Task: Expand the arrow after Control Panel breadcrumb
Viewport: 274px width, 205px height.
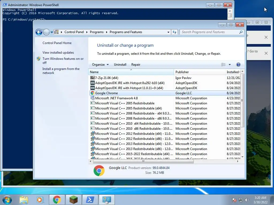Action: [x=87, y=32]
